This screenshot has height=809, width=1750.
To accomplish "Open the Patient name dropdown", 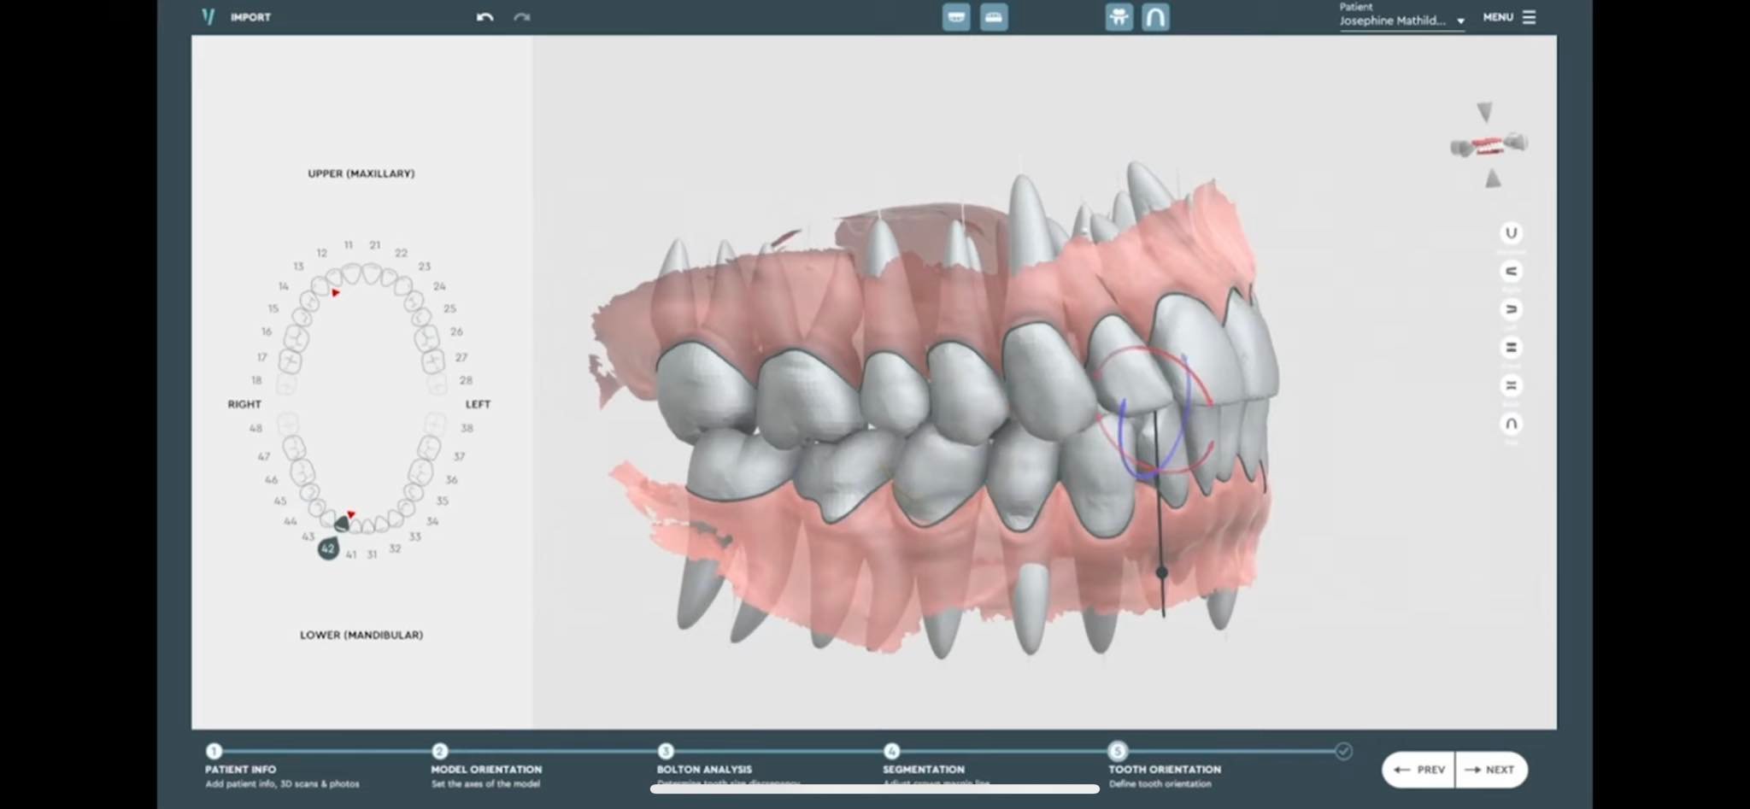I will 1401,21.
